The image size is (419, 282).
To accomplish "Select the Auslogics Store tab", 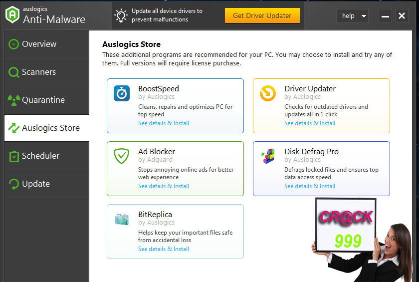I will click(x=47, y=128).
